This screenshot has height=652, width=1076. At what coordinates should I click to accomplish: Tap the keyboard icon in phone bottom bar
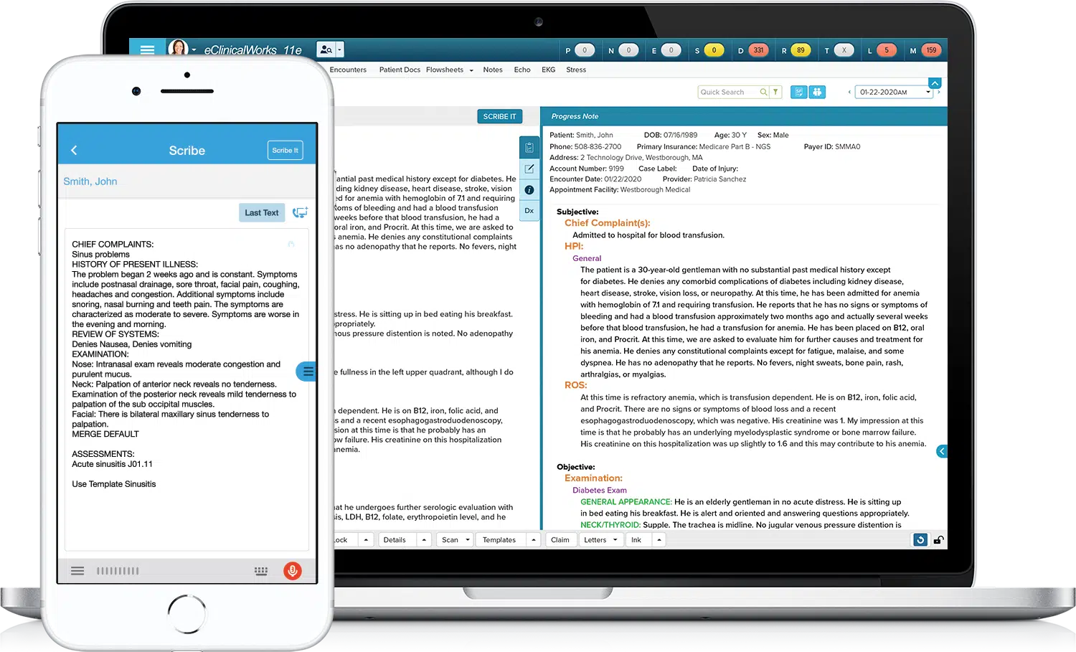pyautogui.click(x=261, y=571)
